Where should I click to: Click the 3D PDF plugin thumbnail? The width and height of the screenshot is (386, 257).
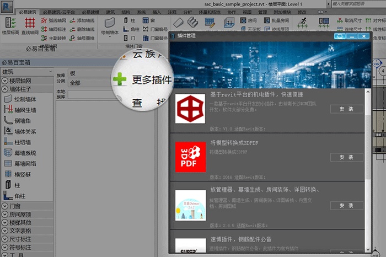click(191, 157)
